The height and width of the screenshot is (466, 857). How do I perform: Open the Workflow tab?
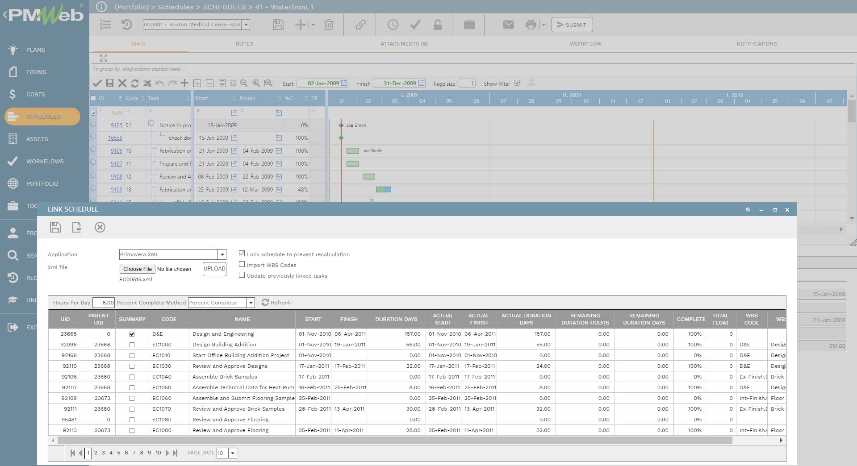tap(585, 44)
